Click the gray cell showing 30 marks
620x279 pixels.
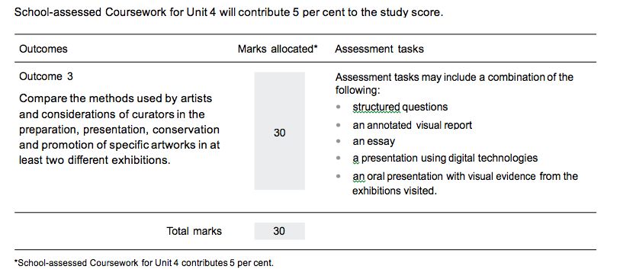click(280, 131)
